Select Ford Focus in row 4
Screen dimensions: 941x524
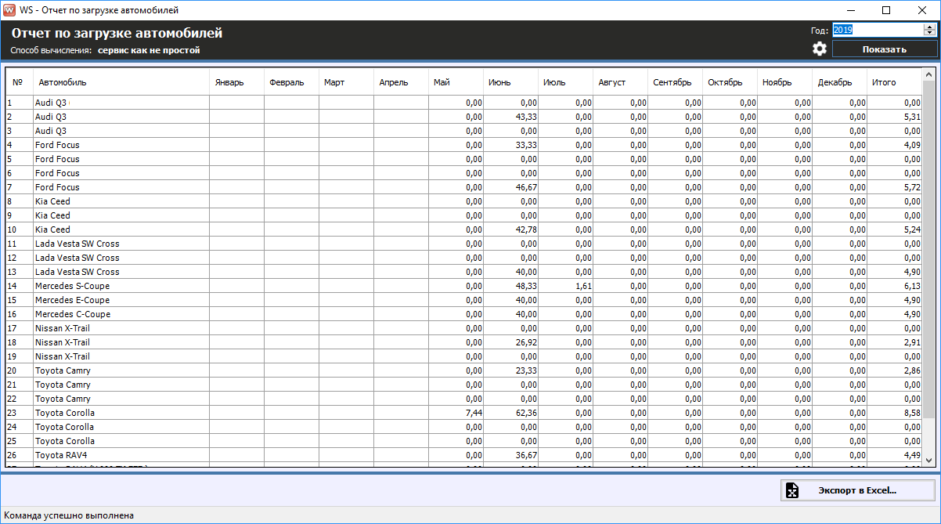(x=121, y=145)
